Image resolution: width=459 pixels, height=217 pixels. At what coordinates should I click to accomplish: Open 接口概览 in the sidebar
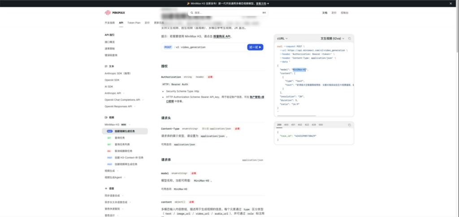[x=110, y=42]
